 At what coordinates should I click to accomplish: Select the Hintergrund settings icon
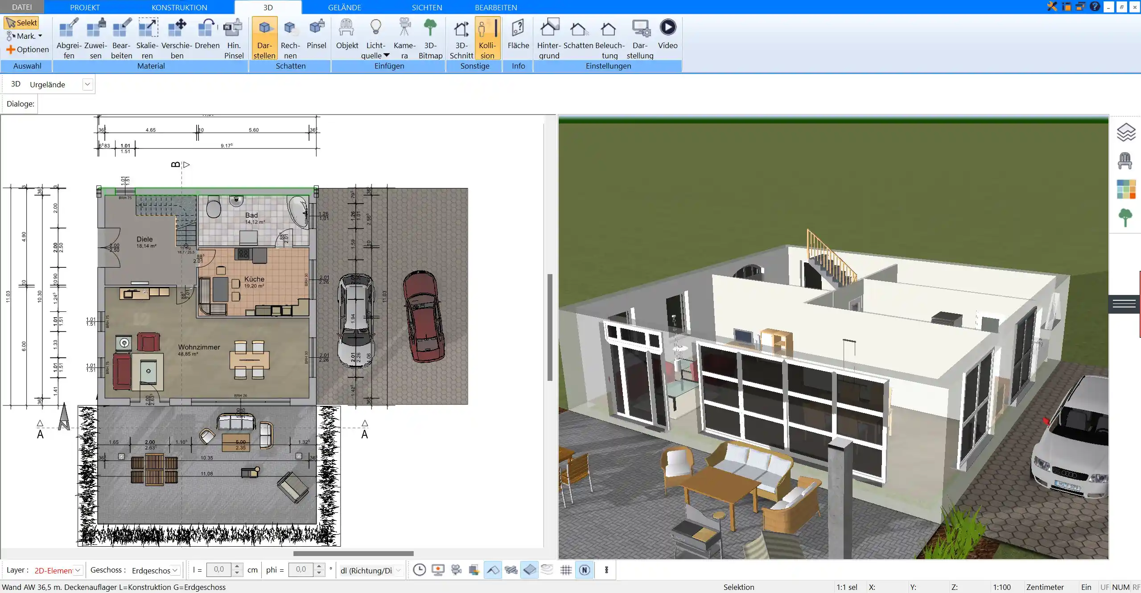point(549,38)
